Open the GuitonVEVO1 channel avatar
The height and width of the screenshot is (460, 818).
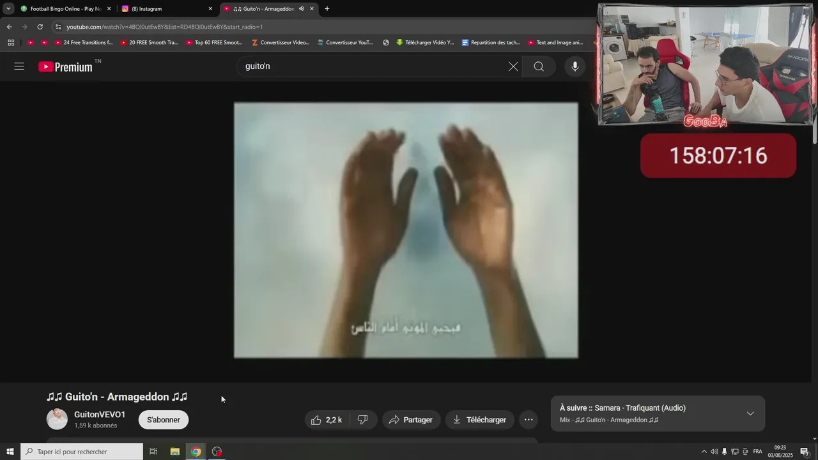pyautogui.click(x=57, y=419)
